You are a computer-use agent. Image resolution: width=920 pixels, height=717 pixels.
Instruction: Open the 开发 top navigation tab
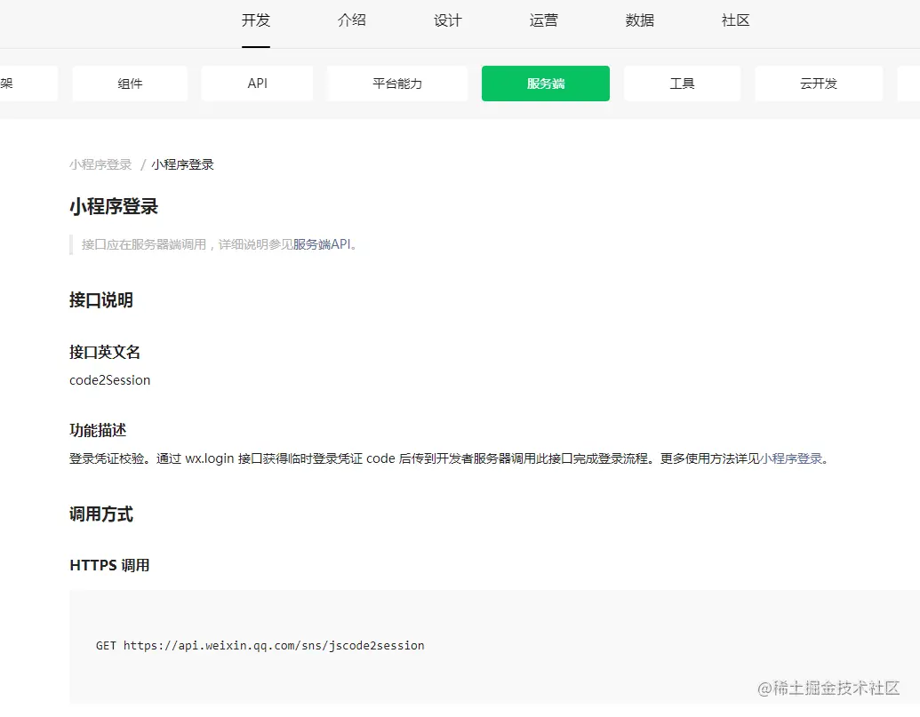pos(256,20)
